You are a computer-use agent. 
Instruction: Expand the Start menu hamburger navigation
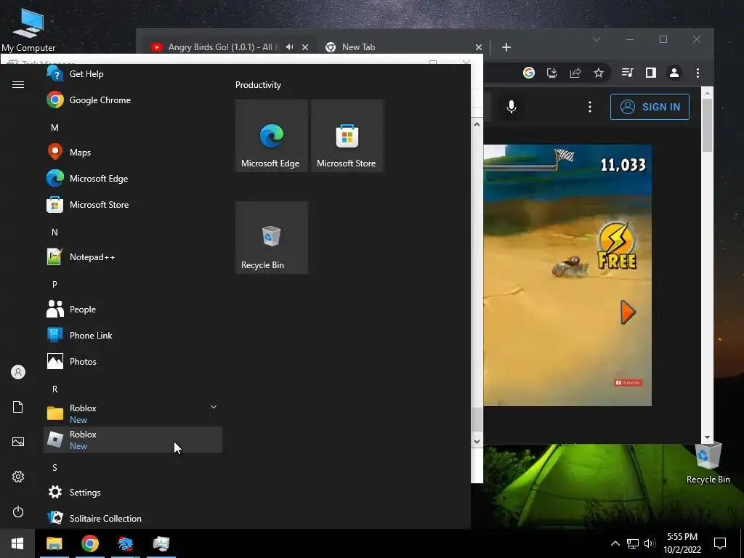[18, 84]
